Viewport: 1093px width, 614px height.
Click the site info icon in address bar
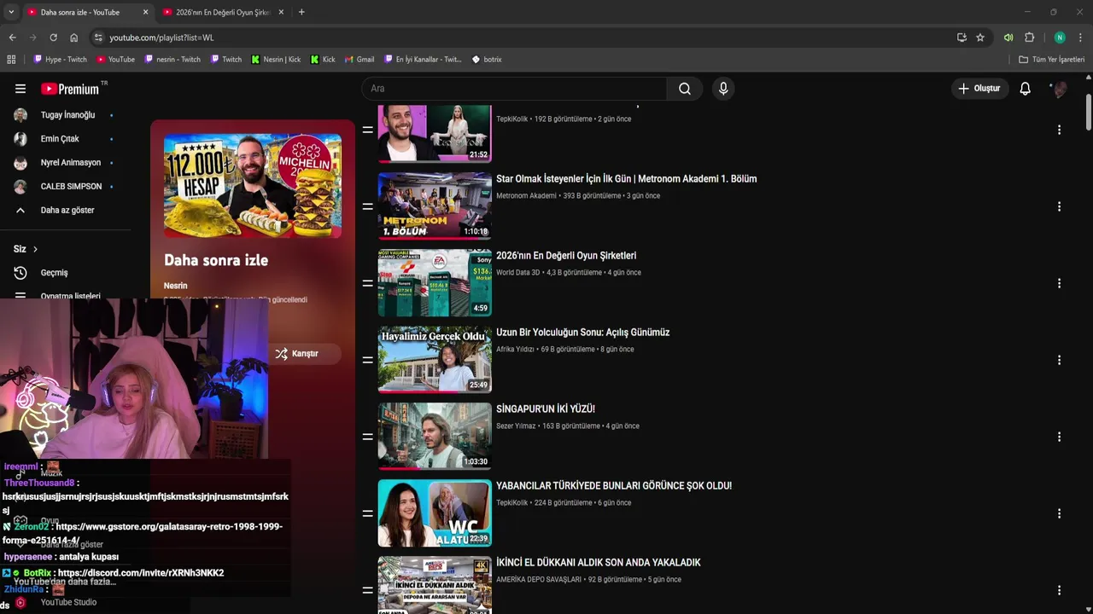pos(98,38)
